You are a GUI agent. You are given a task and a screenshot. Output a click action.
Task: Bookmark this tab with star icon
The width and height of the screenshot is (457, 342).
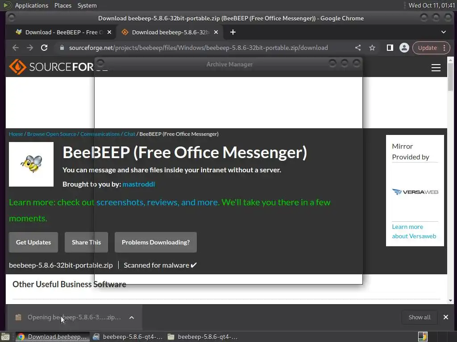[372, 48]
